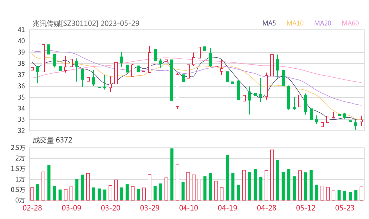The image size is (369, 219).
Task: Click the chart title 兆讯传媒[SZ301102] 2023-05-29
Action: 86,23
